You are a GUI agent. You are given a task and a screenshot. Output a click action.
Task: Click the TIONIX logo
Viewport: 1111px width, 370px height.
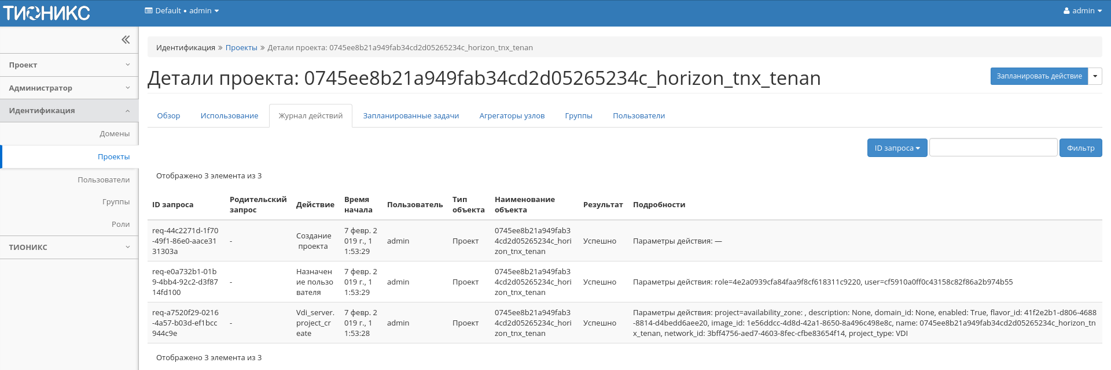(46, 13)
